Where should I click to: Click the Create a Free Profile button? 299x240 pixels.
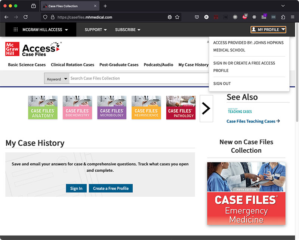(x=111, y=188)
